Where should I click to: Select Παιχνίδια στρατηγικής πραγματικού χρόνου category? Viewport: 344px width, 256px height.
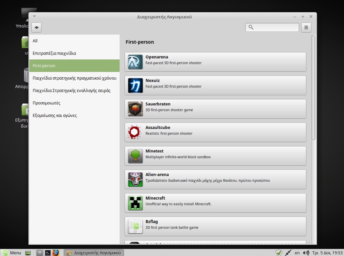coord(74,78)
